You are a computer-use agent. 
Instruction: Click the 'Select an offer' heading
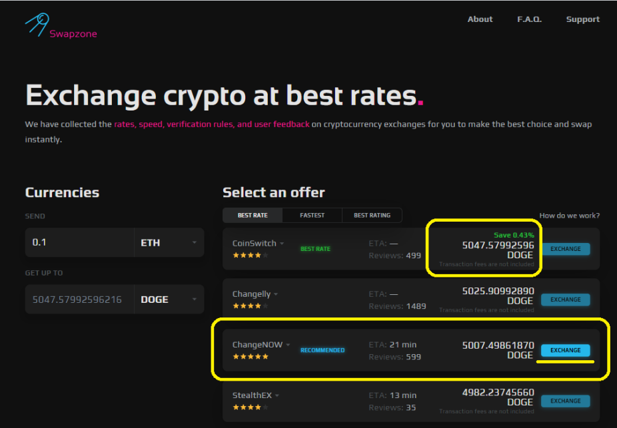(x=273, y=192)
